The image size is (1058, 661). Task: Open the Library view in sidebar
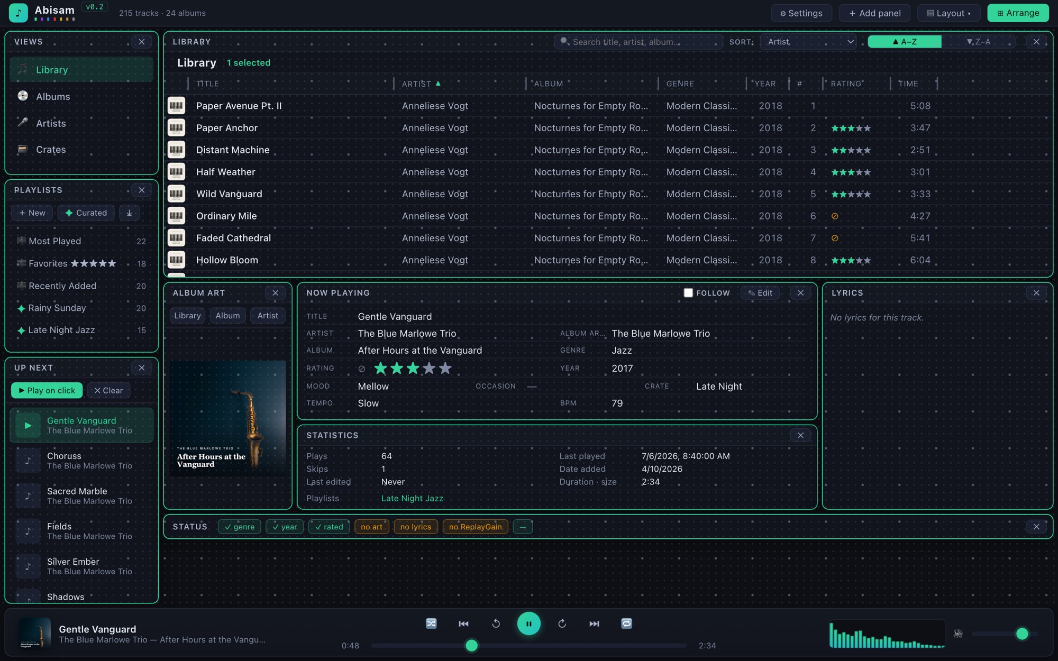[x=81, y=70]
